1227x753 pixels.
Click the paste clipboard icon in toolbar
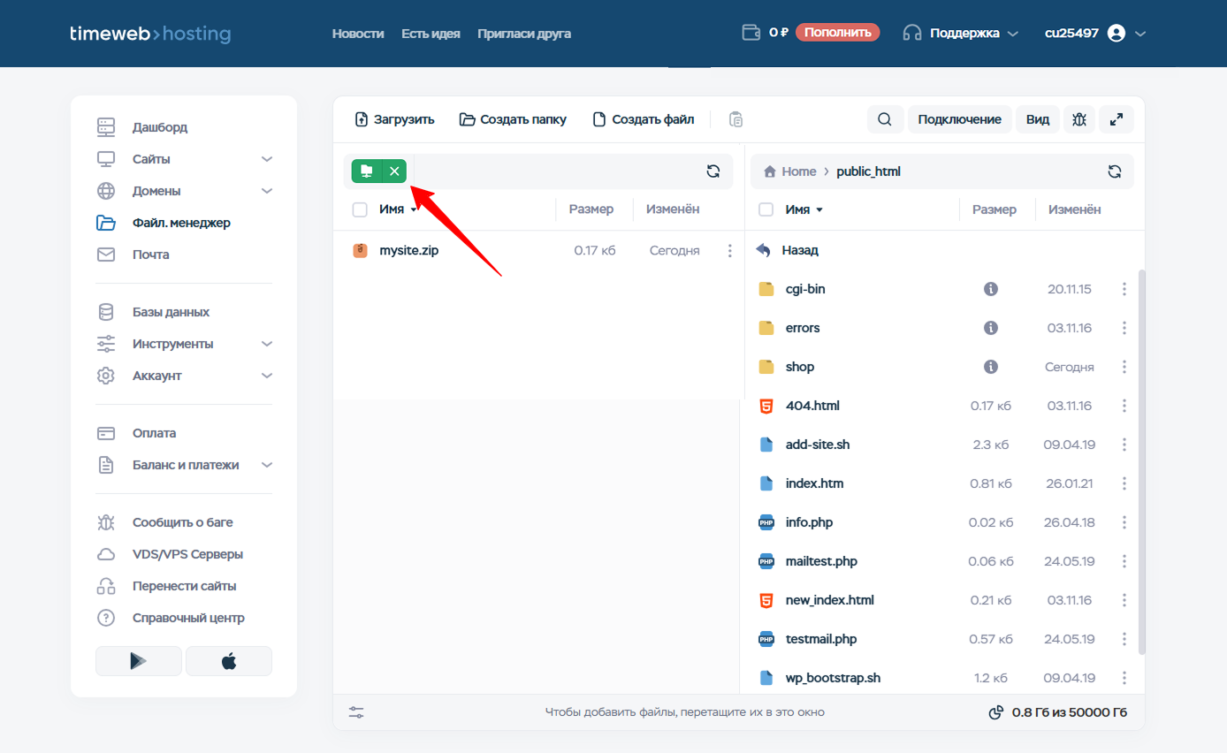click(x=735, y=119)
